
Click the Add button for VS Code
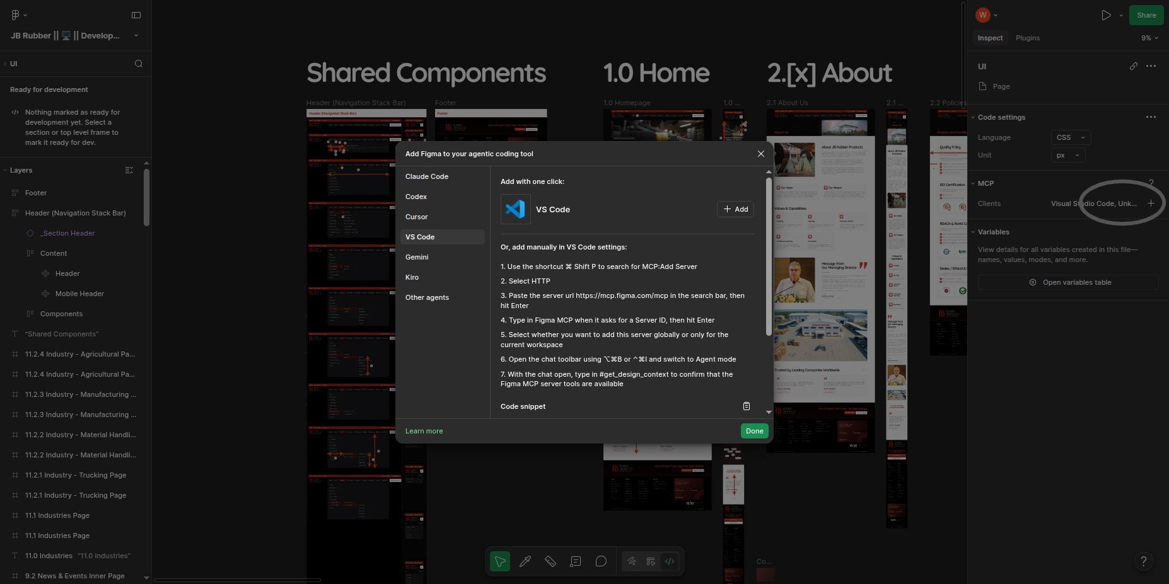pos(735,209)
